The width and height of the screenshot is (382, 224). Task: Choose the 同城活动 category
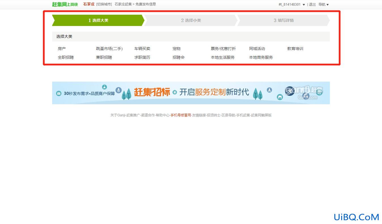[x=257, y=49]
